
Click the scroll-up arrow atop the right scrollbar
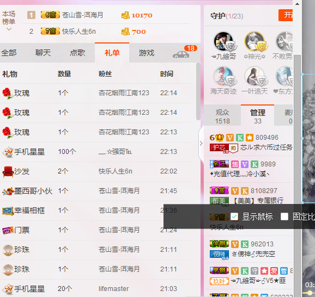coord(297,4)
